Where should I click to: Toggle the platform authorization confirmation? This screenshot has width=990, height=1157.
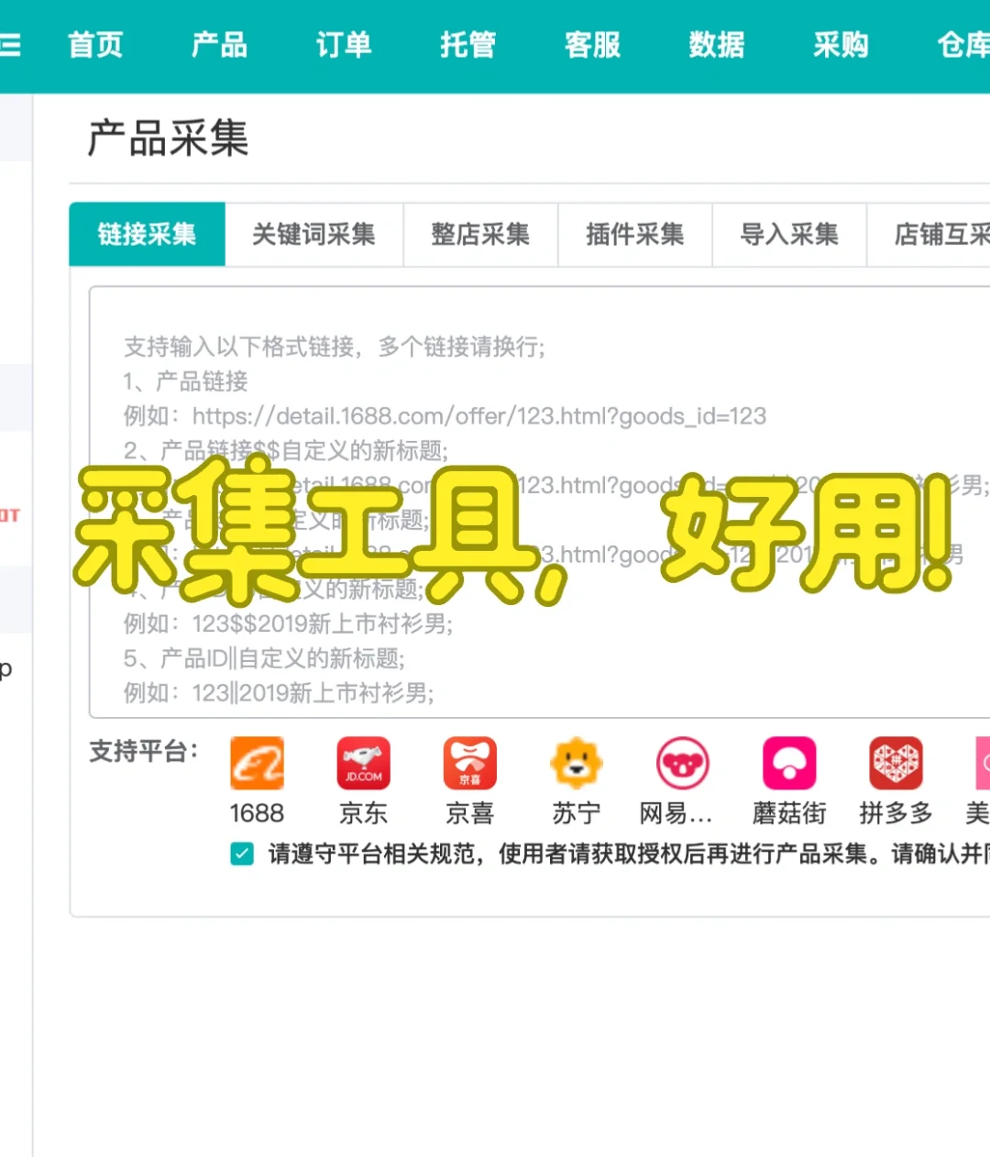[x=241, y=854]
